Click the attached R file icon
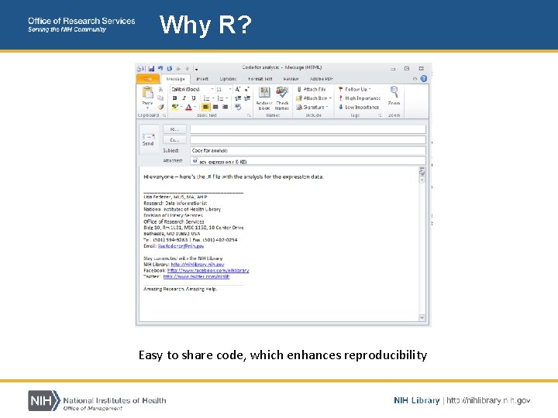Image resolution: width=558 pixels, height=418 pixels. tap(195, 161)
